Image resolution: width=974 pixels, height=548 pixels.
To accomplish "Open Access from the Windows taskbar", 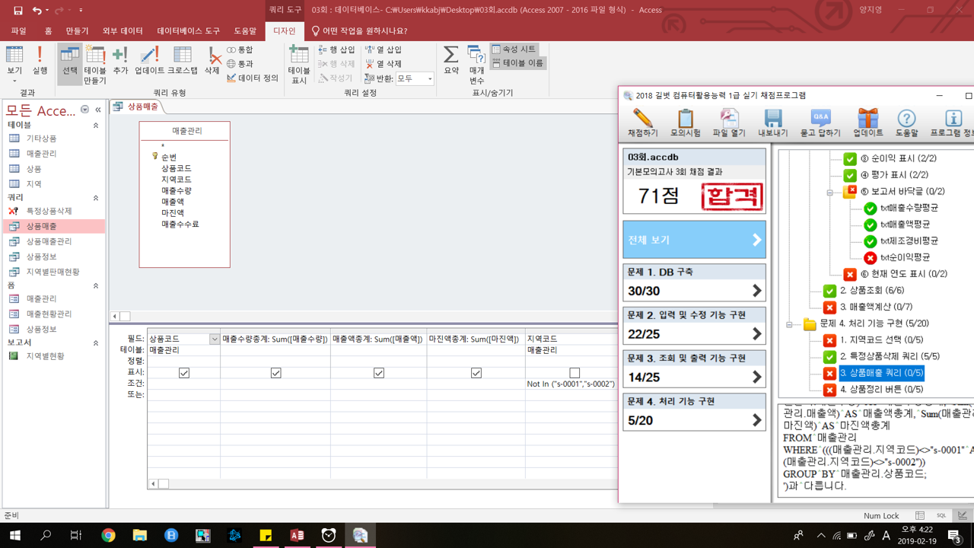I will click(297, 535).
